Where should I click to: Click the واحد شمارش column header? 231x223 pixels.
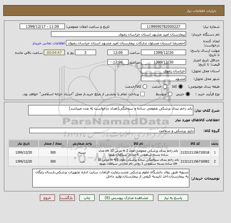82,143
